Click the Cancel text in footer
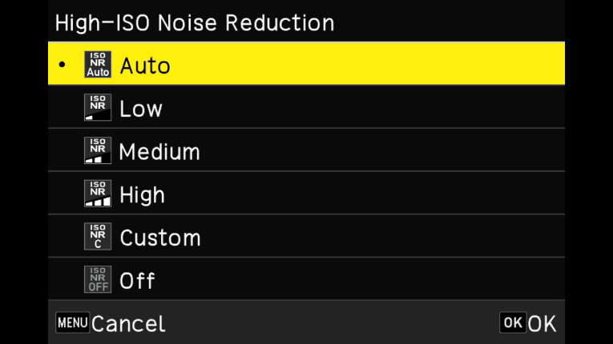This screenshot has width=613, height=344. click(x=128, y=323)
